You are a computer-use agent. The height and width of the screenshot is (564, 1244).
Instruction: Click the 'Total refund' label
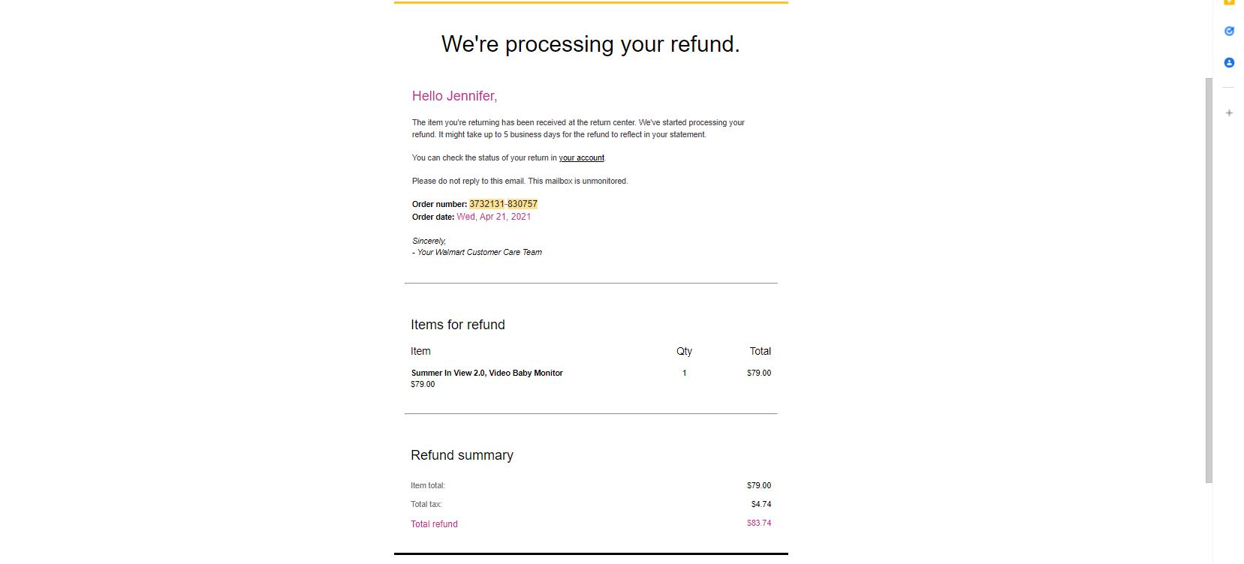click(x=434, y=524)
